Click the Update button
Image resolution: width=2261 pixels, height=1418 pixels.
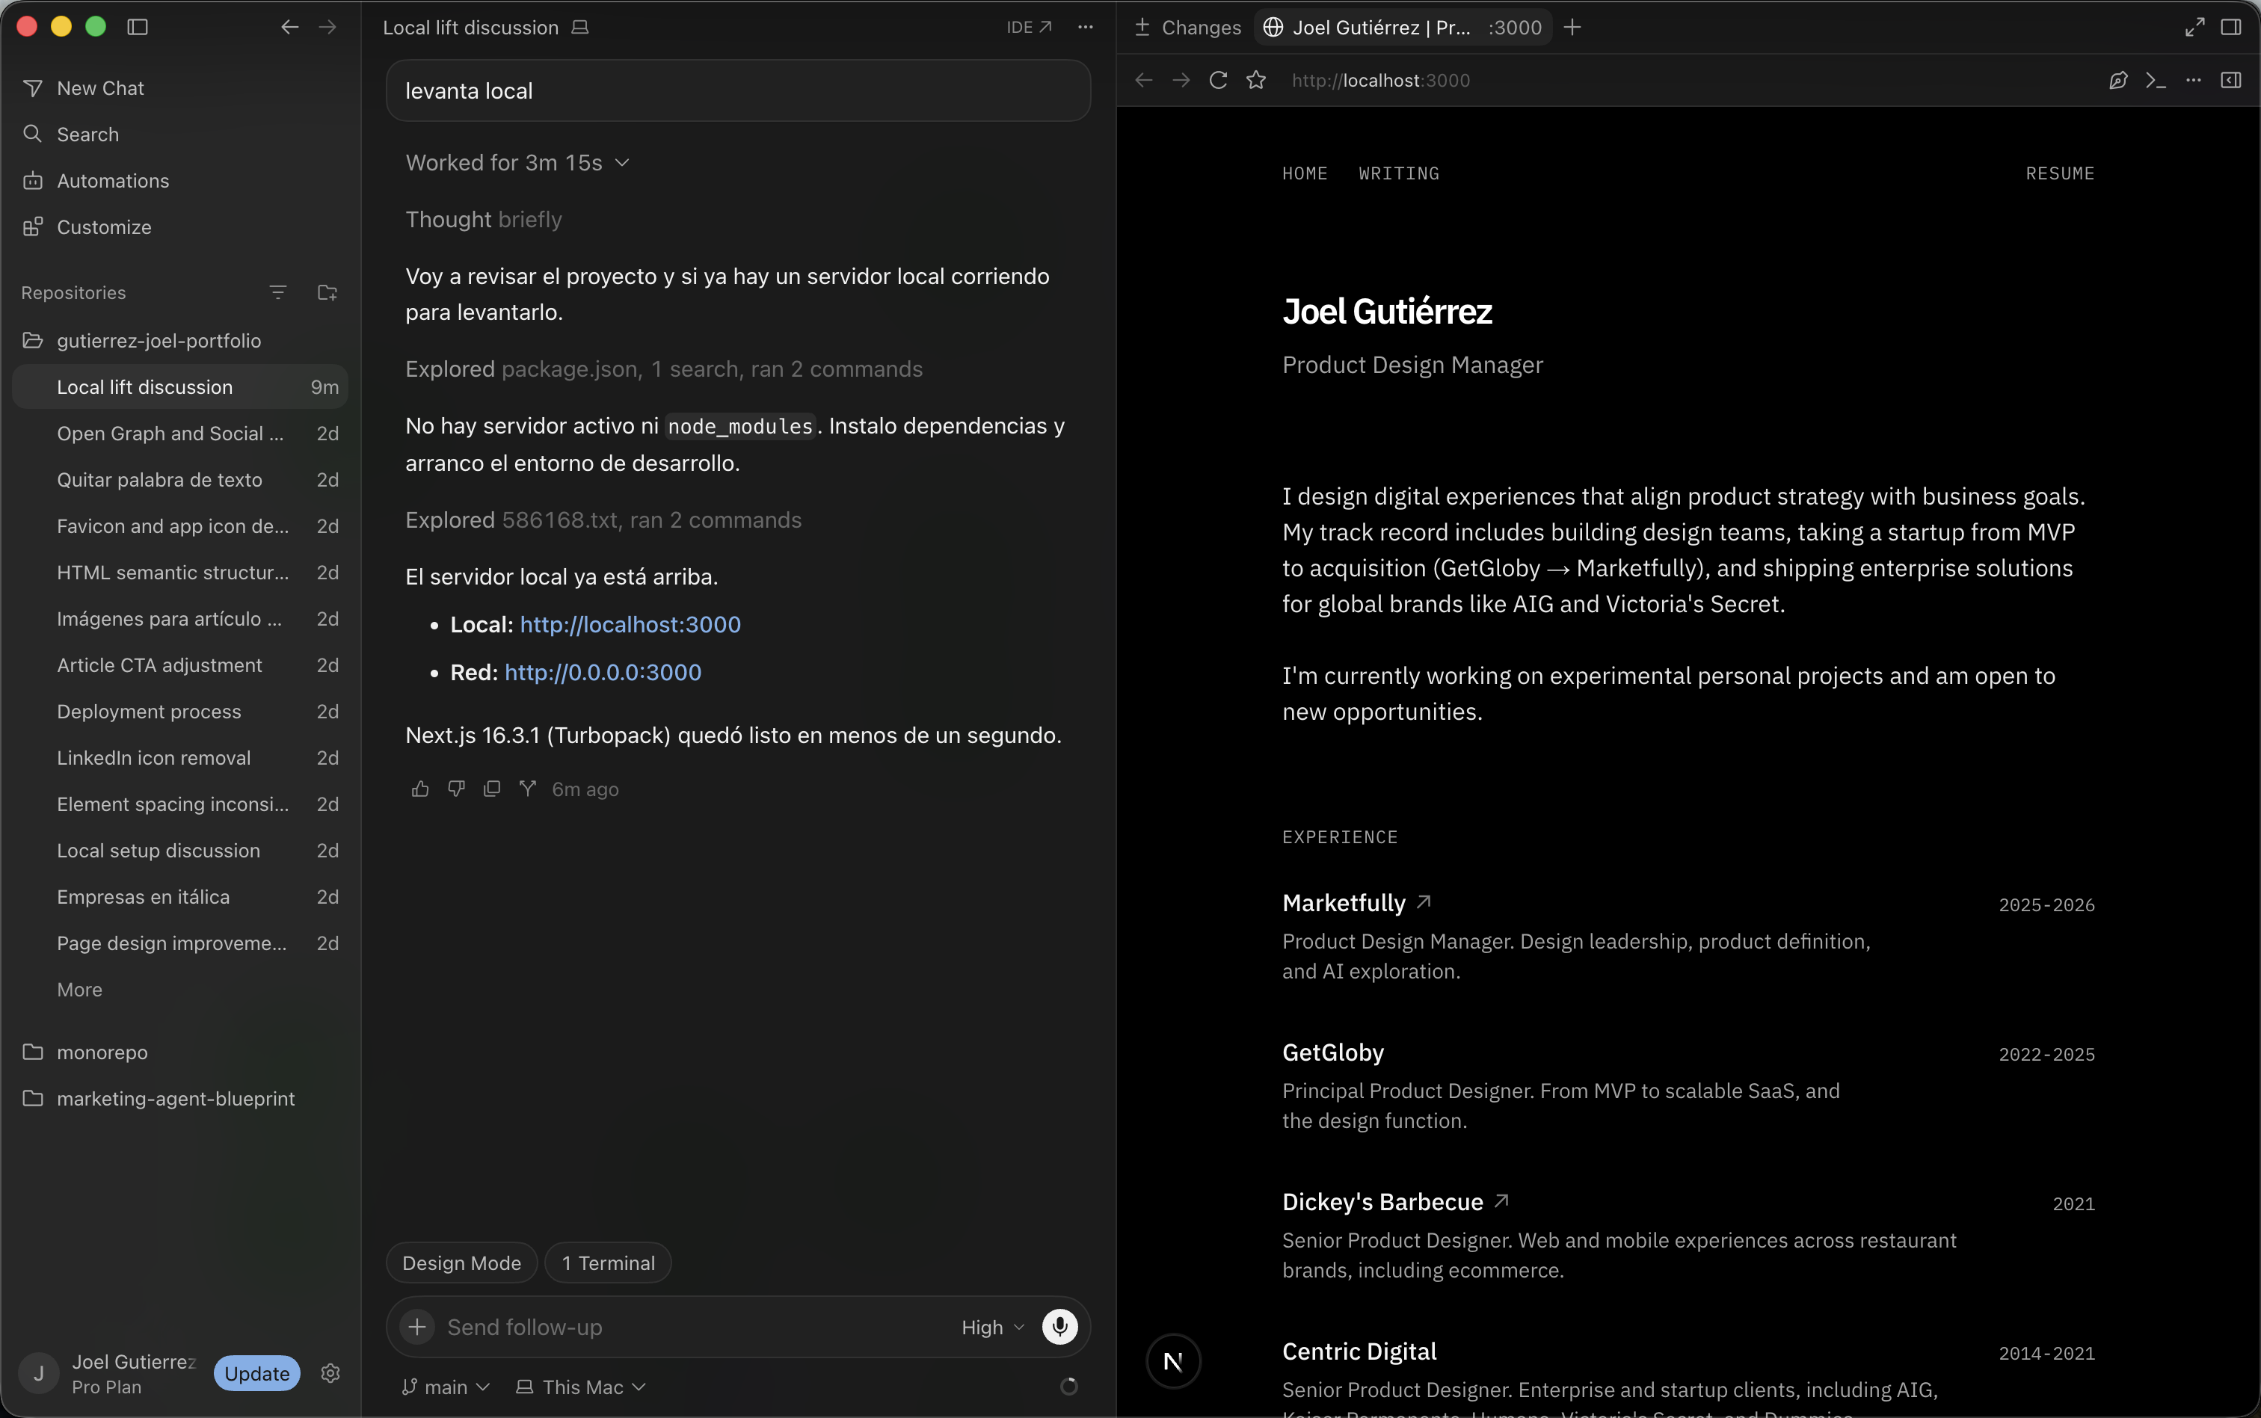point(257,1373)
